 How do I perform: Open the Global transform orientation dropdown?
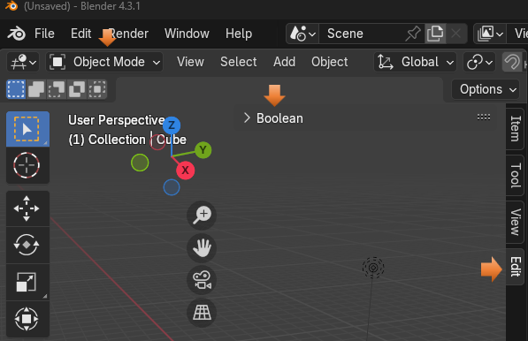(415, 62)
